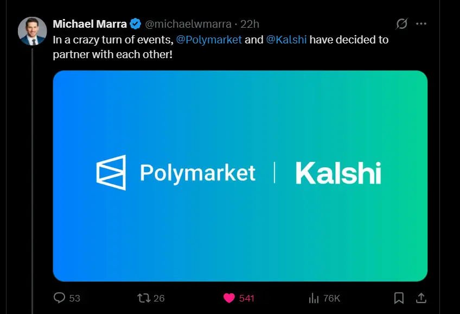Click the 22h timestamp
The height and width of the screenshot is (314, 460).
[x=250, y=24]
